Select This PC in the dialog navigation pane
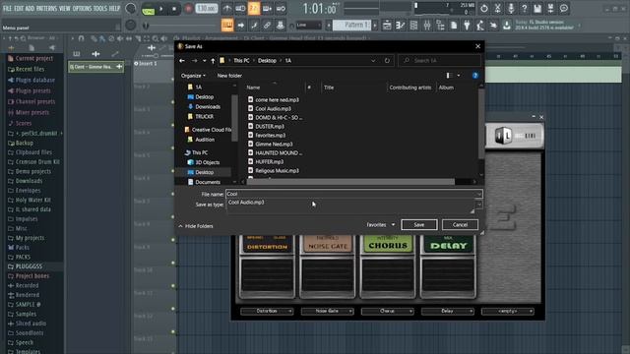Screen dimensions: 630x354 point(199,152)
